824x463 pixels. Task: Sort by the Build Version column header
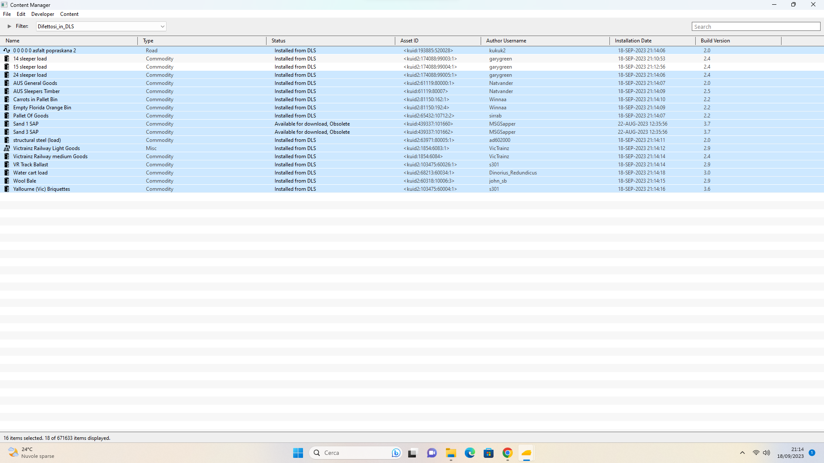pos(738,41)
